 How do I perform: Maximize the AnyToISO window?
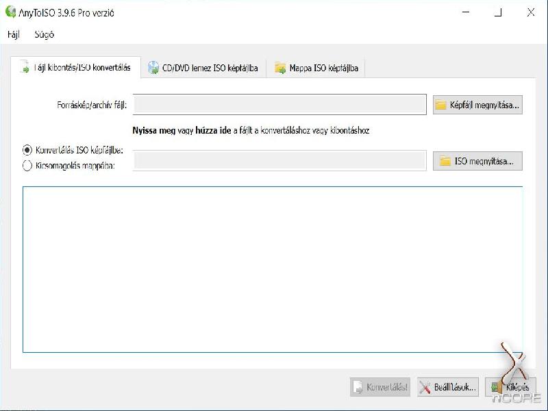(x=498, y=12)
